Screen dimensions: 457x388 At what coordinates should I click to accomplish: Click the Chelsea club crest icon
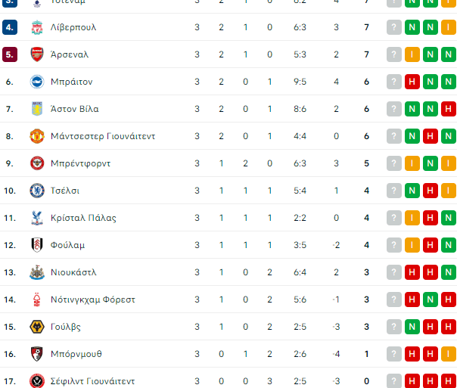37,191
